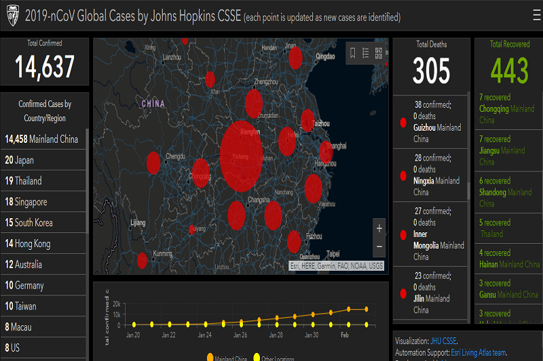
Task: Select Gansu 3 recovered entry
Action: (x=508, y=289)
